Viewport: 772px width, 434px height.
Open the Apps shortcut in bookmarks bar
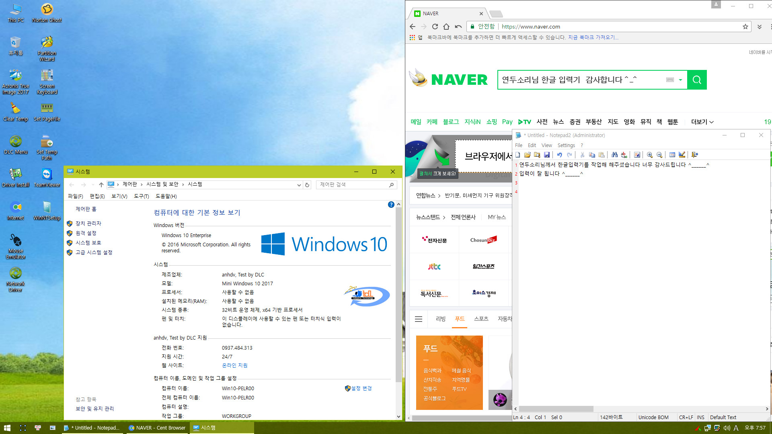(416, 37)
